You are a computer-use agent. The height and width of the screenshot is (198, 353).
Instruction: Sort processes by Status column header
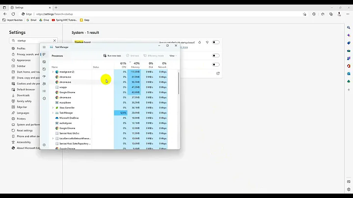[96, 67]
